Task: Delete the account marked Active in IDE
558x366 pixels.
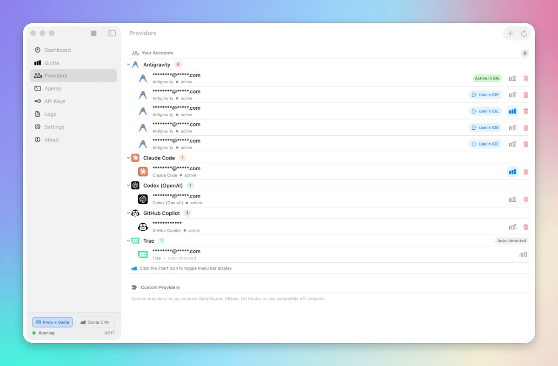Action: click(x=526, y=79)
